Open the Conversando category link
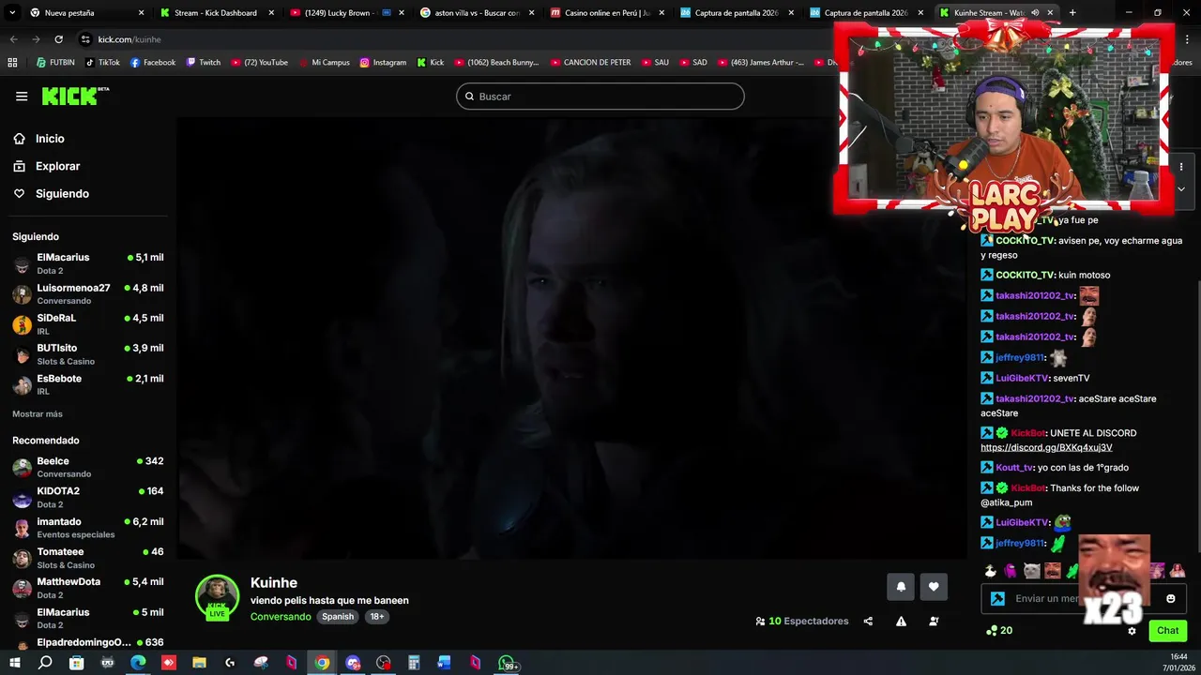The image size is (1201, 675). click(281, 617)
